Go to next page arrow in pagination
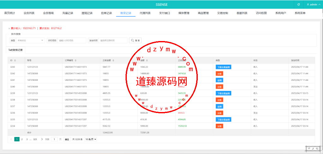Image resolution: width=323 pixels, height=154 pixels. coord(42,139)
